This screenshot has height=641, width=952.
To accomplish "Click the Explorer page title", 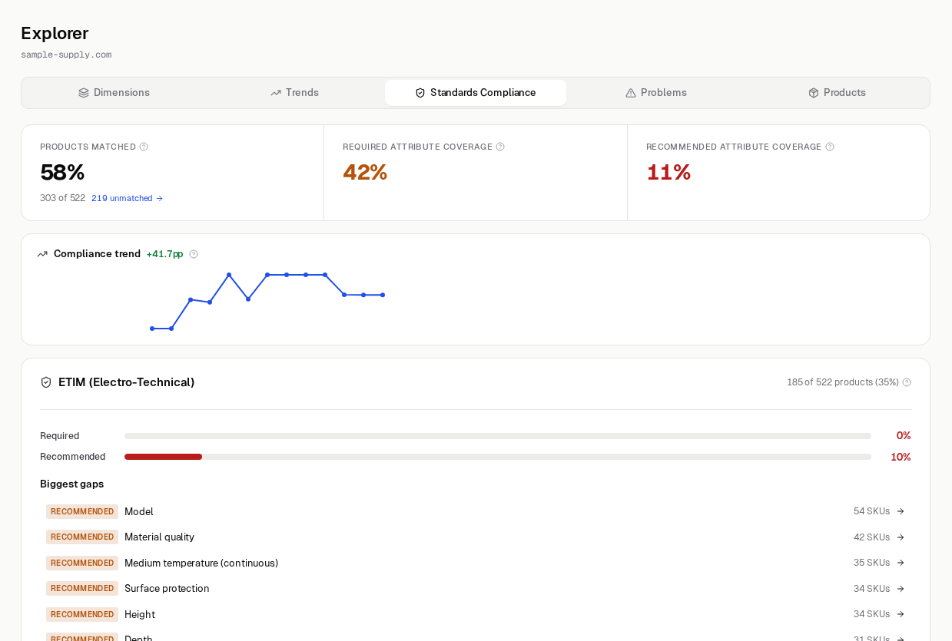I will click(55, 33).
